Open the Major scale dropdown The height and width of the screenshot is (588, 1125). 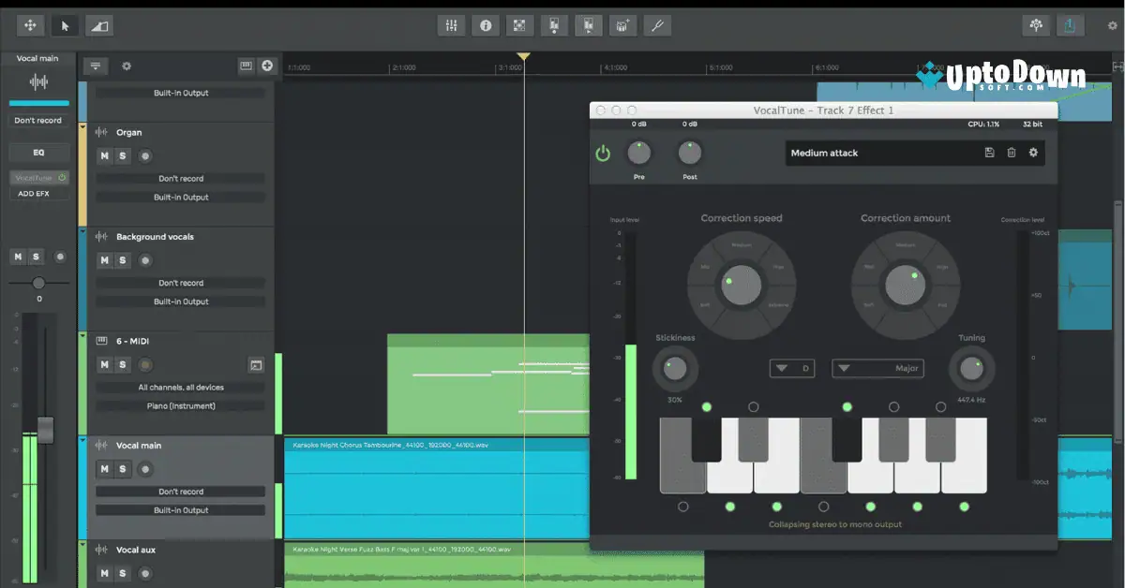pos(877,368)
